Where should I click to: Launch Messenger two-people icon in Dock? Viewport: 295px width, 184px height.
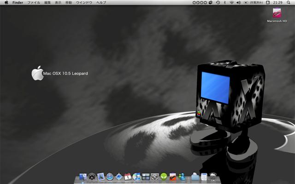click(182, 177)
